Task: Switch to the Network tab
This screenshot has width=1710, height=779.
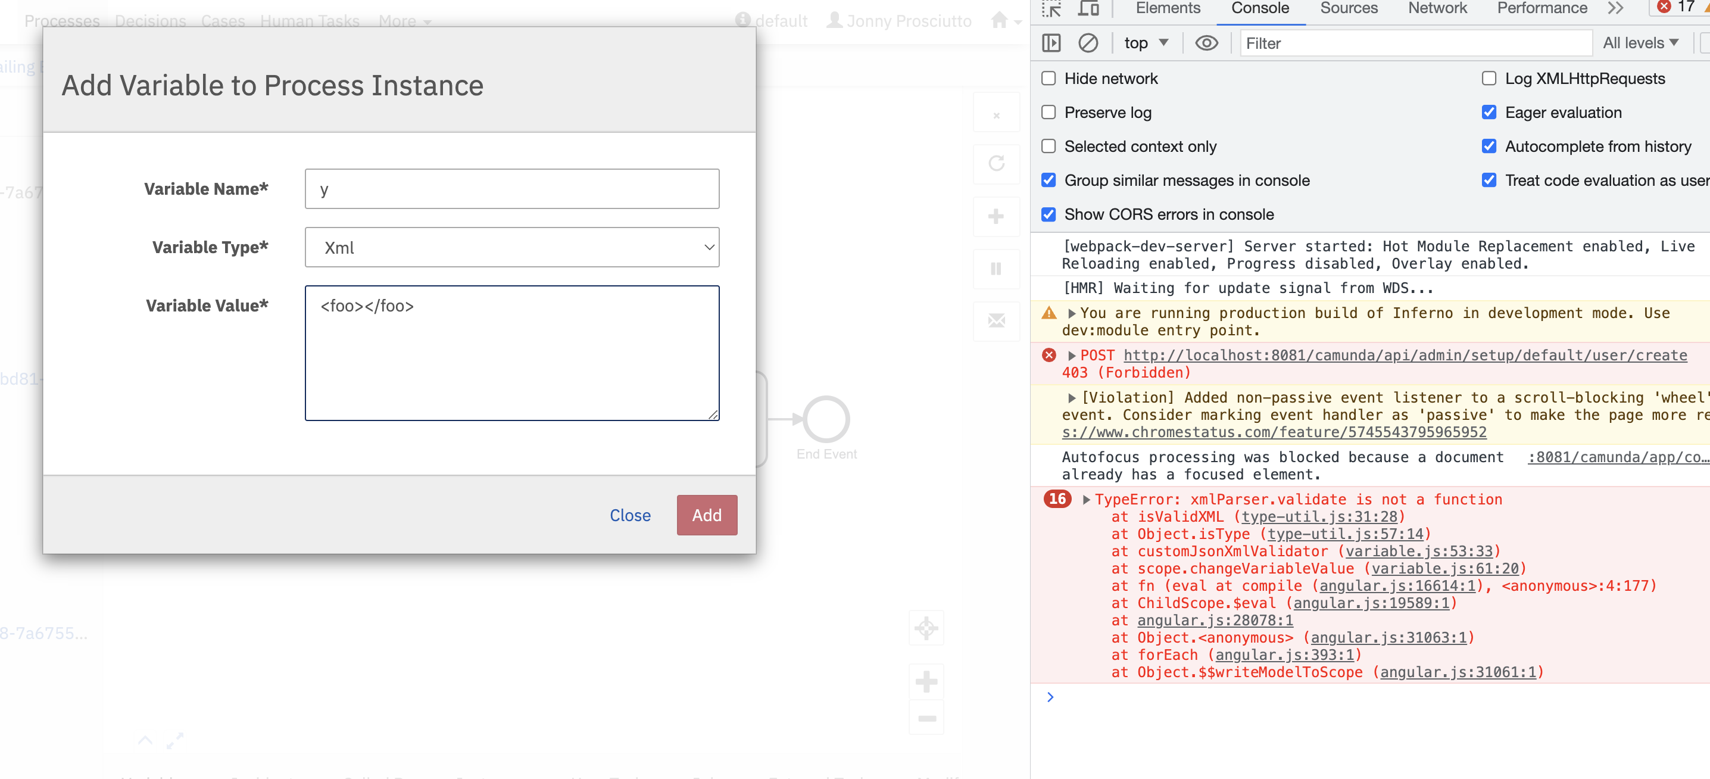Action: 1437,8
